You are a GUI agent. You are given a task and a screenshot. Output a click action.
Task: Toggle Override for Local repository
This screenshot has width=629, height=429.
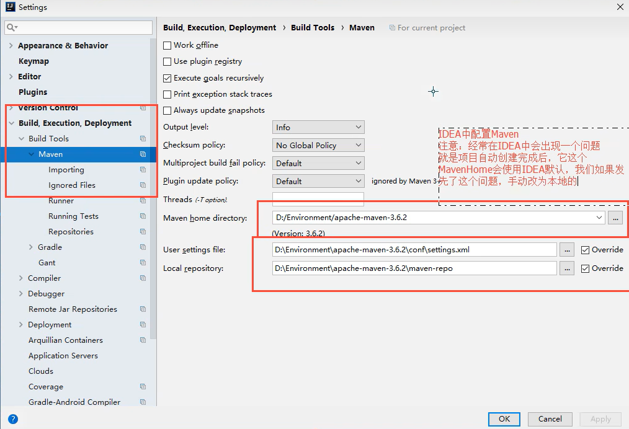click(586, 268)
